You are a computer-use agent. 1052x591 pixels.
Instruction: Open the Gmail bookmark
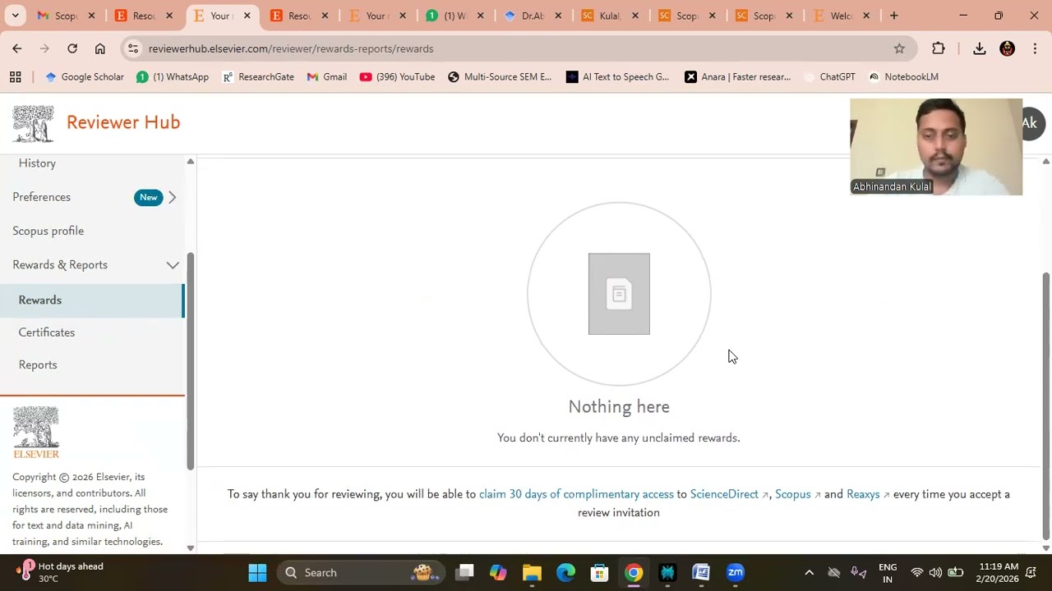326,76
